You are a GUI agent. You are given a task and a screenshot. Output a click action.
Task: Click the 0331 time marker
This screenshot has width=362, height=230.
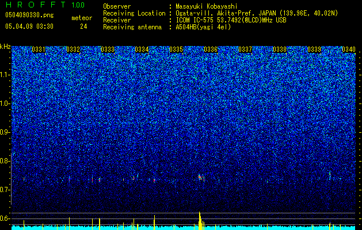[39, 49]
